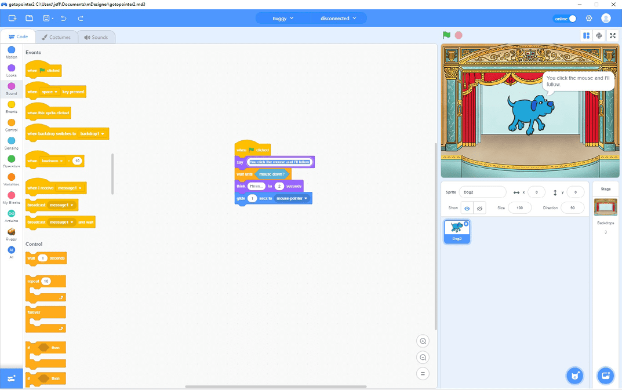Select the Looks block category
The width and height of the screenshot is (622, 390).
(x=12, y=70)
